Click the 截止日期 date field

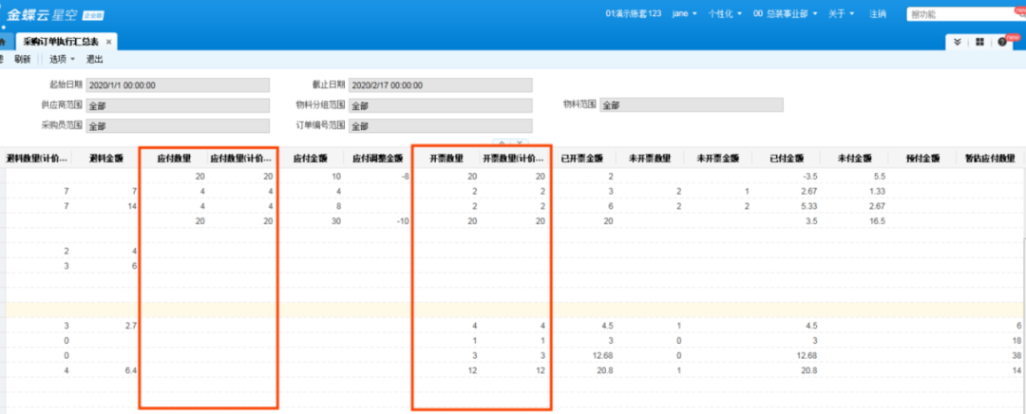pos(441,85)
